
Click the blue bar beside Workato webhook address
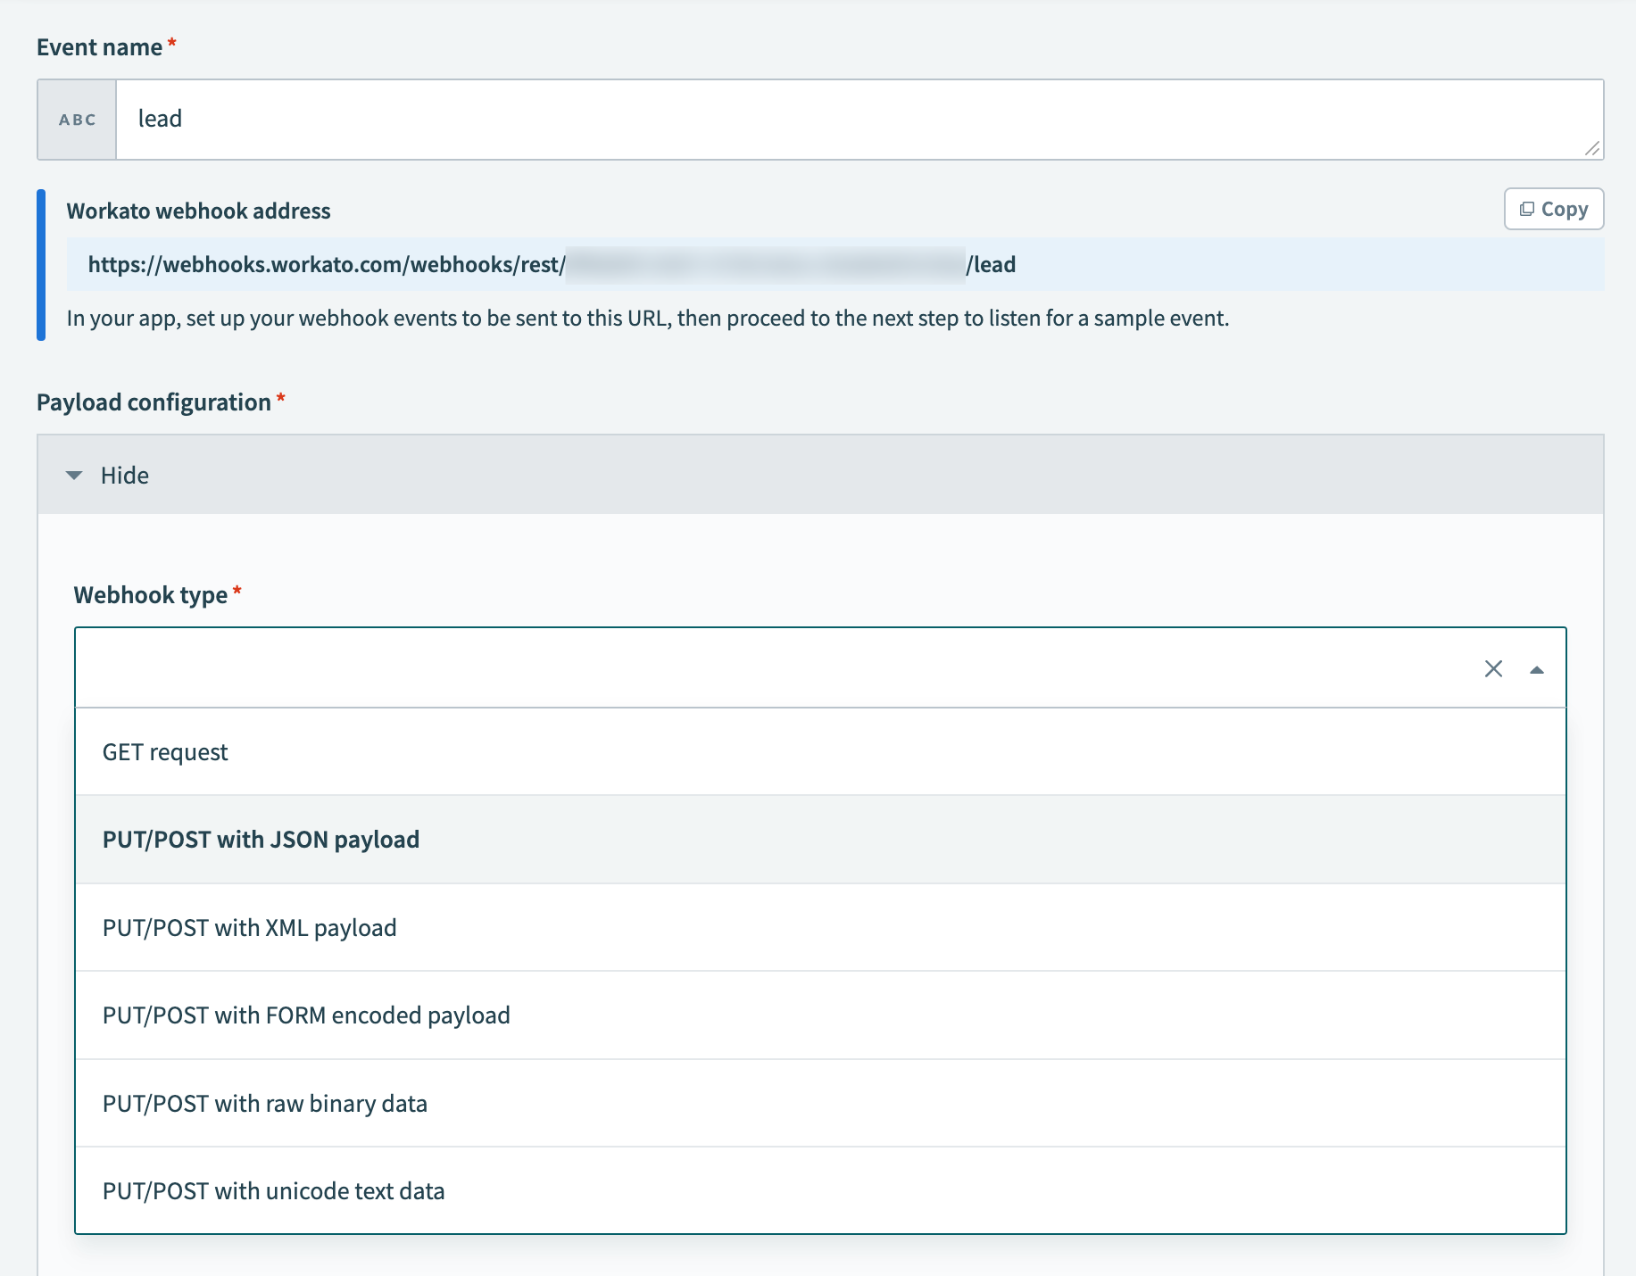click(40, 263)
